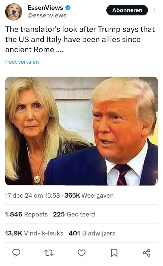Open the share icon
Screen dimensions: 163x266
pos(147,253)
